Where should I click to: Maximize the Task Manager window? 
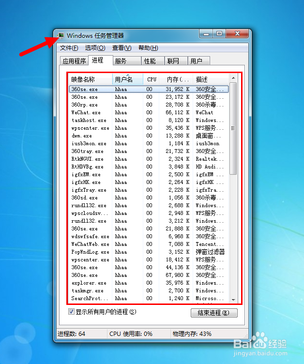(x=219, y=34)
